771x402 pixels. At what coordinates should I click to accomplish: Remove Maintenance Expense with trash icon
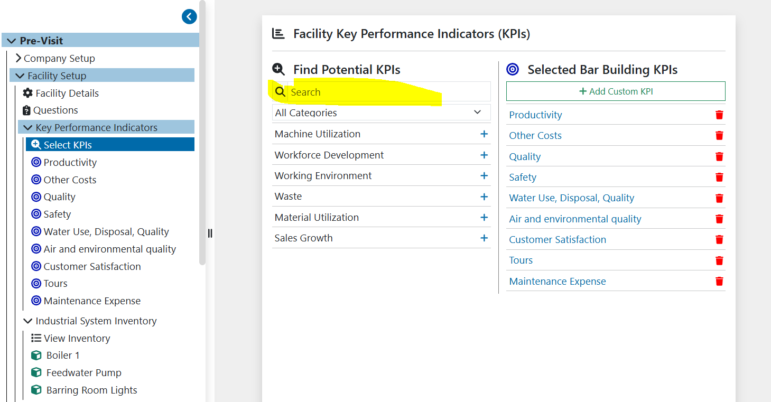coord(719,282)
